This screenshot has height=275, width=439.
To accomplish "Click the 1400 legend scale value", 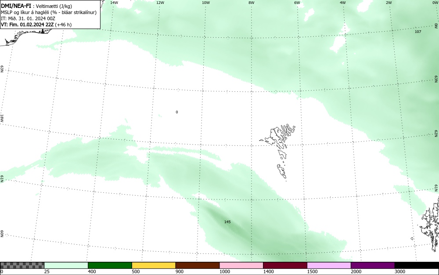I will tap(268, 271).
